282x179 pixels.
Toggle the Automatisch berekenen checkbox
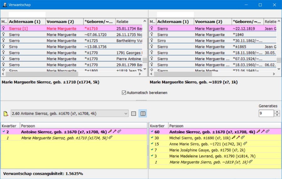(124, 93)
